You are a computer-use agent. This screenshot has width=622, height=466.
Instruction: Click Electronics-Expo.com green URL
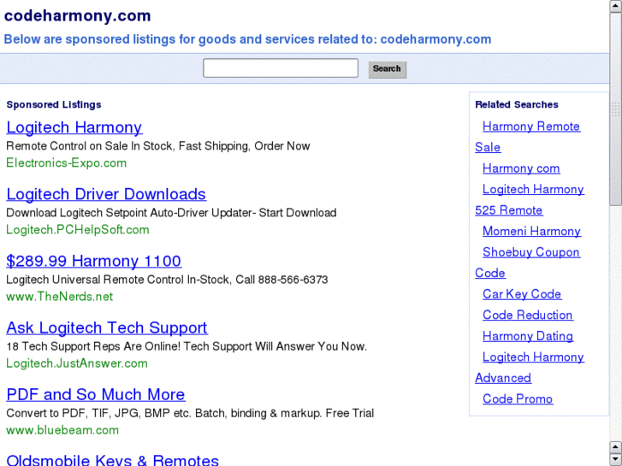coord(66,163)
